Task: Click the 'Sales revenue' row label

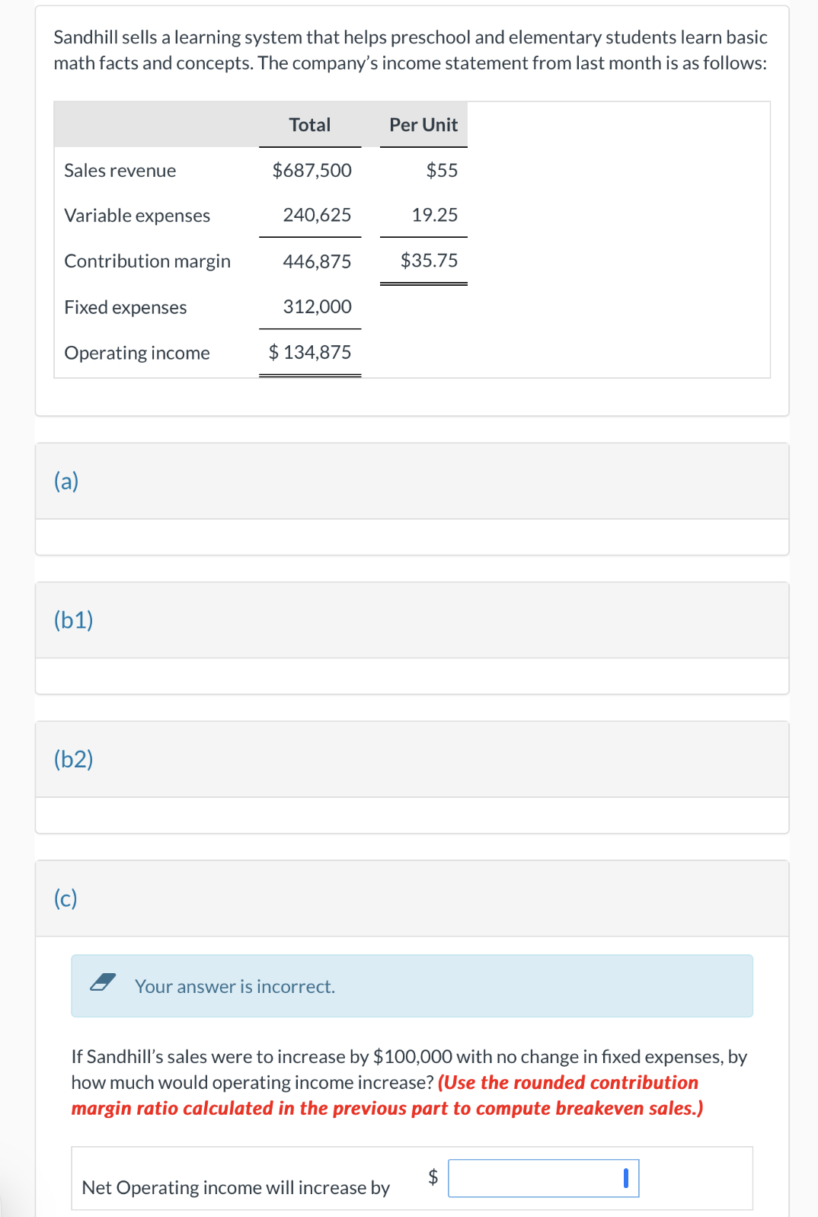Action: click(120, 171)
